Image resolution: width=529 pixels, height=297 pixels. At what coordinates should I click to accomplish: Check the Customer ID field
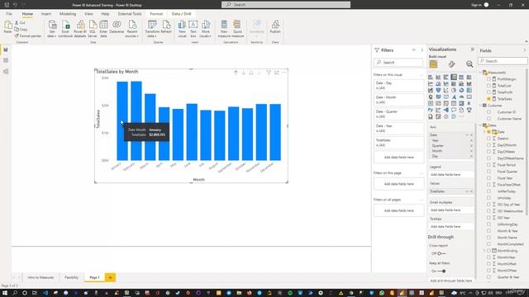pos(488,112)
